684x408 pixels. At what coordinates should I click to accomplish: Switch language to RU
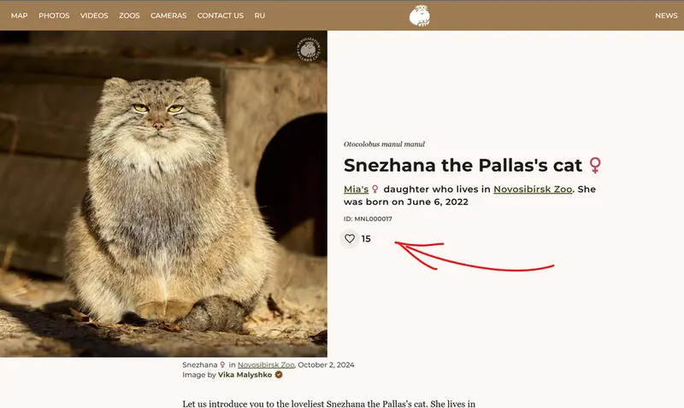[x=260, y=15]
